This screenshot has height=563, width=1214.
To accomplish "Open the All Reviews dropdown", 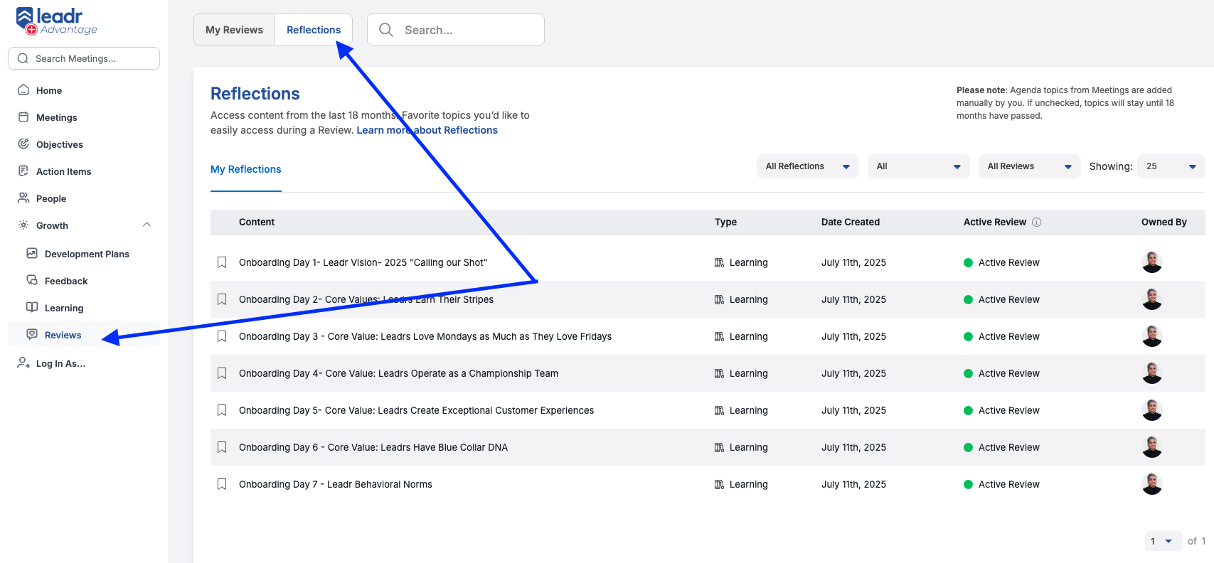I will [1030, 166].
